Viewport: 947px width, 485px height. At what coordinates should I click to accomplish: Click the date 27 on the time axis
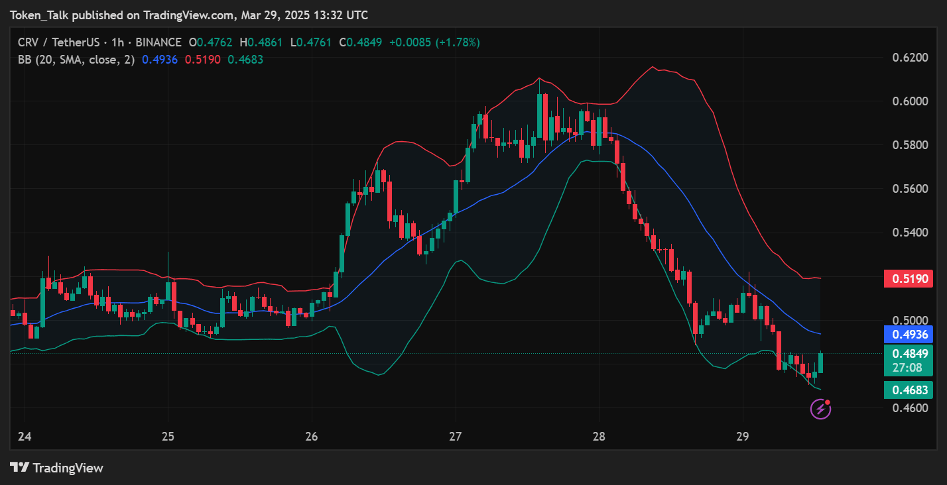click(x=455, y=437)
